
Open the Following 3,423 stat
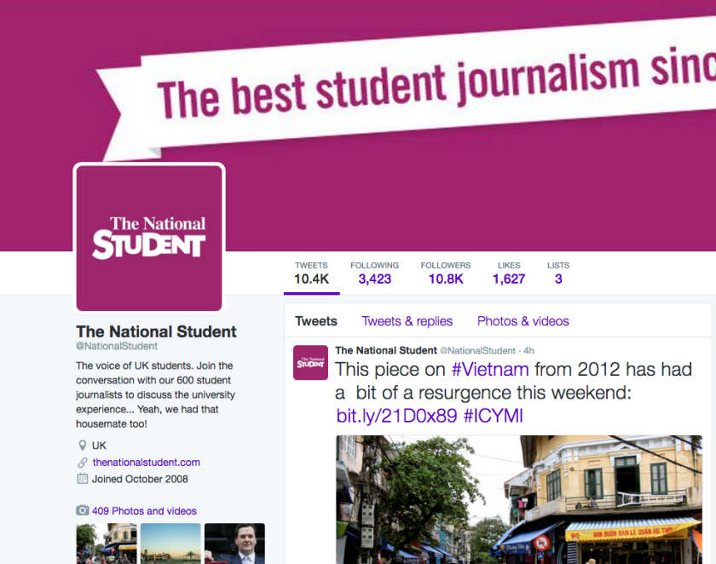click(x=374, y=273)
